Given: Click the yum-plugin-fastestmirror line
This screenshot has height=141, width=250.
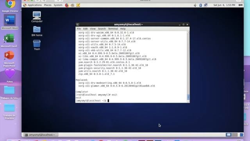Looking at the screenshot, I should click(x=113, y=65).
